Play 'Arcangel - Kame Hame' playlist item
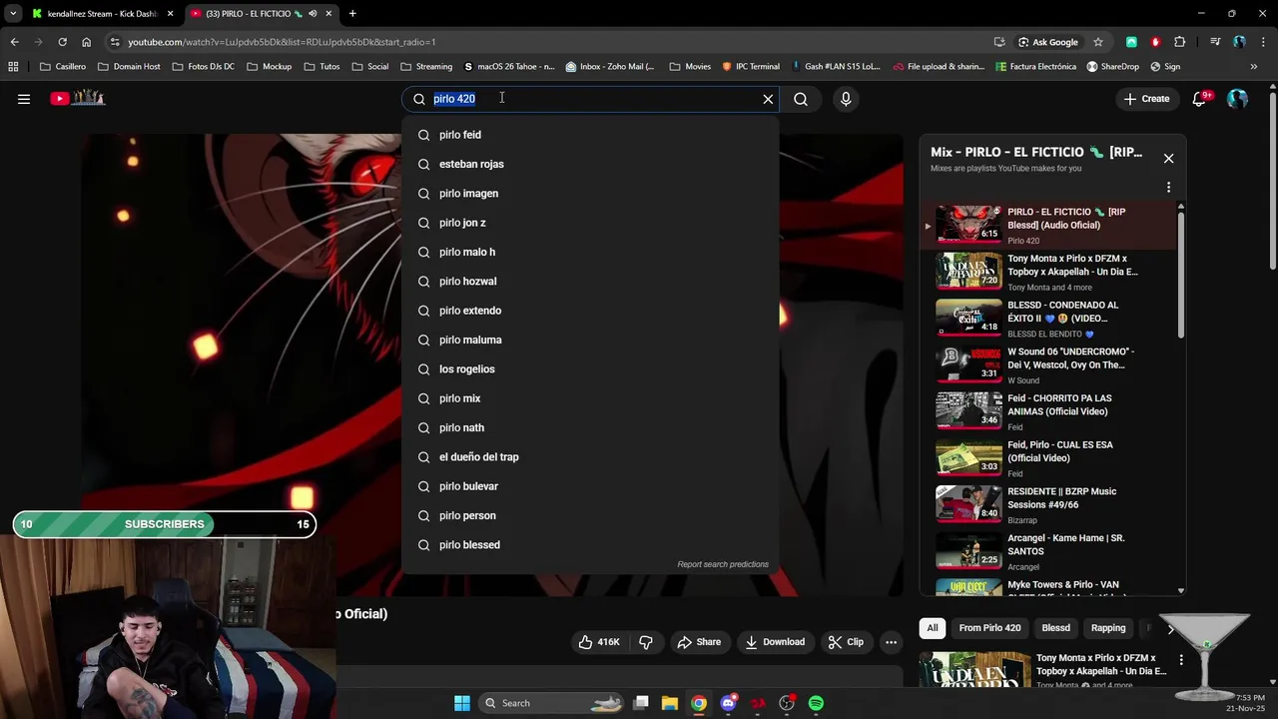Image resolution: width=1278 pixels, height=719 pixels. [x=1048, y=551]
